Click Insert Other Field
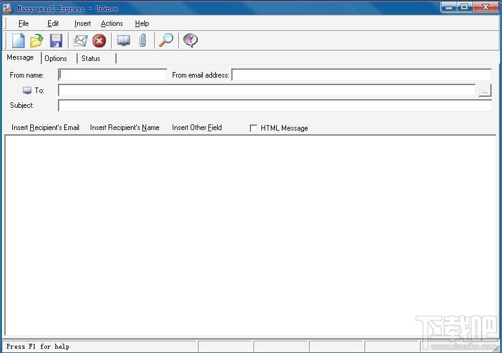The image size is (502, 353). (197, 128)
